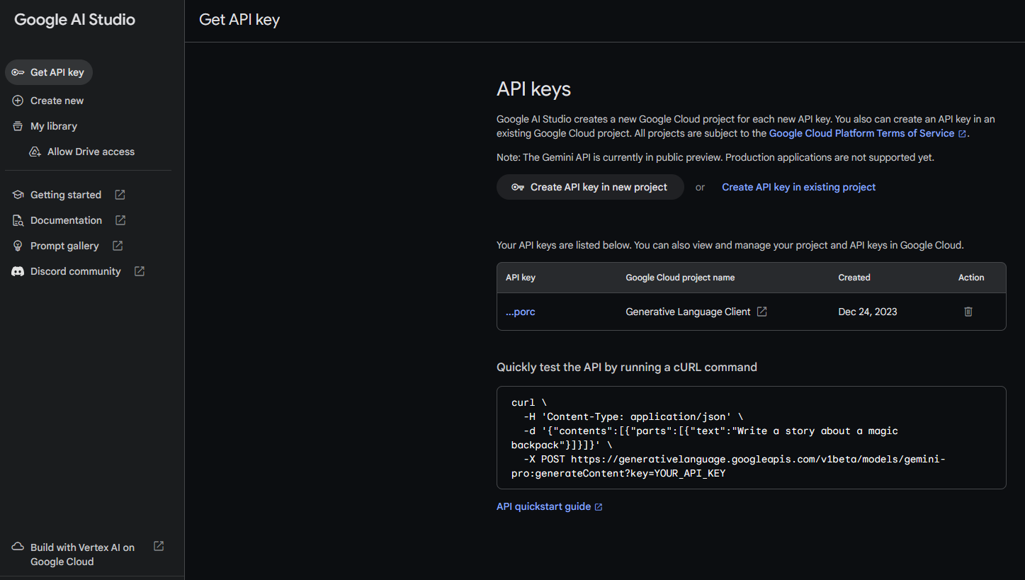Screen dimensions: 1025x580
Task: Click inside the cURL command code block
Action: (751, 438)
